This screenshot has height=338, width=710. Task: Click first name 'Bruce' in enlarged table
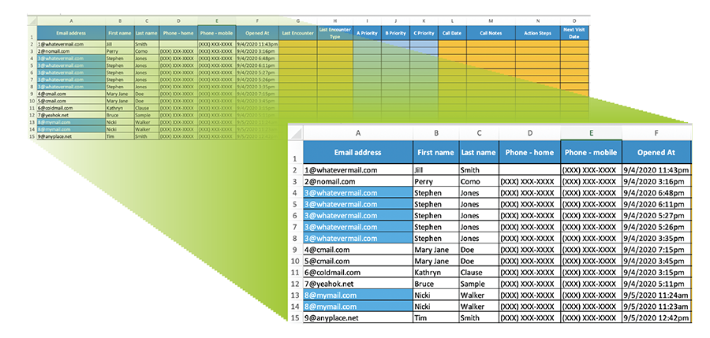tap(435, 284)
